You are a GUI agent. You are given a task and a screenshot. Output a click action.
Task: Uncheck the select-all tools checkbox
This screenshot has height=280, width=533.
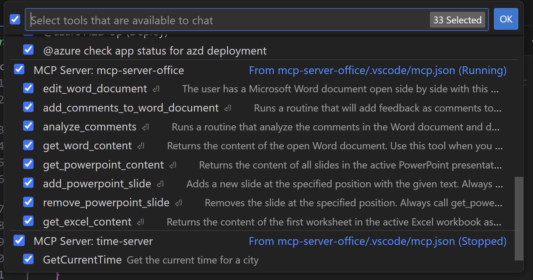coord(15,19)
